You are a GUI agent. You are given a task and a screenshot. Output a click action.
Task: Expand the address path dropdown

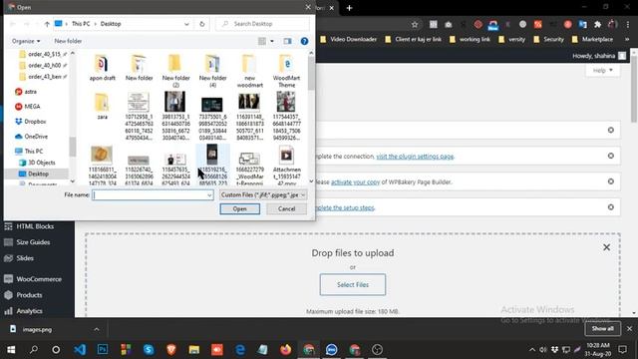(x=186, y=24)
